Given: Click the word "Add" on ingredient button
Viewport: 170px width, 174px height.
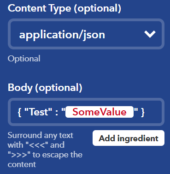Looking at the screenshot, I should pos(107,138).
